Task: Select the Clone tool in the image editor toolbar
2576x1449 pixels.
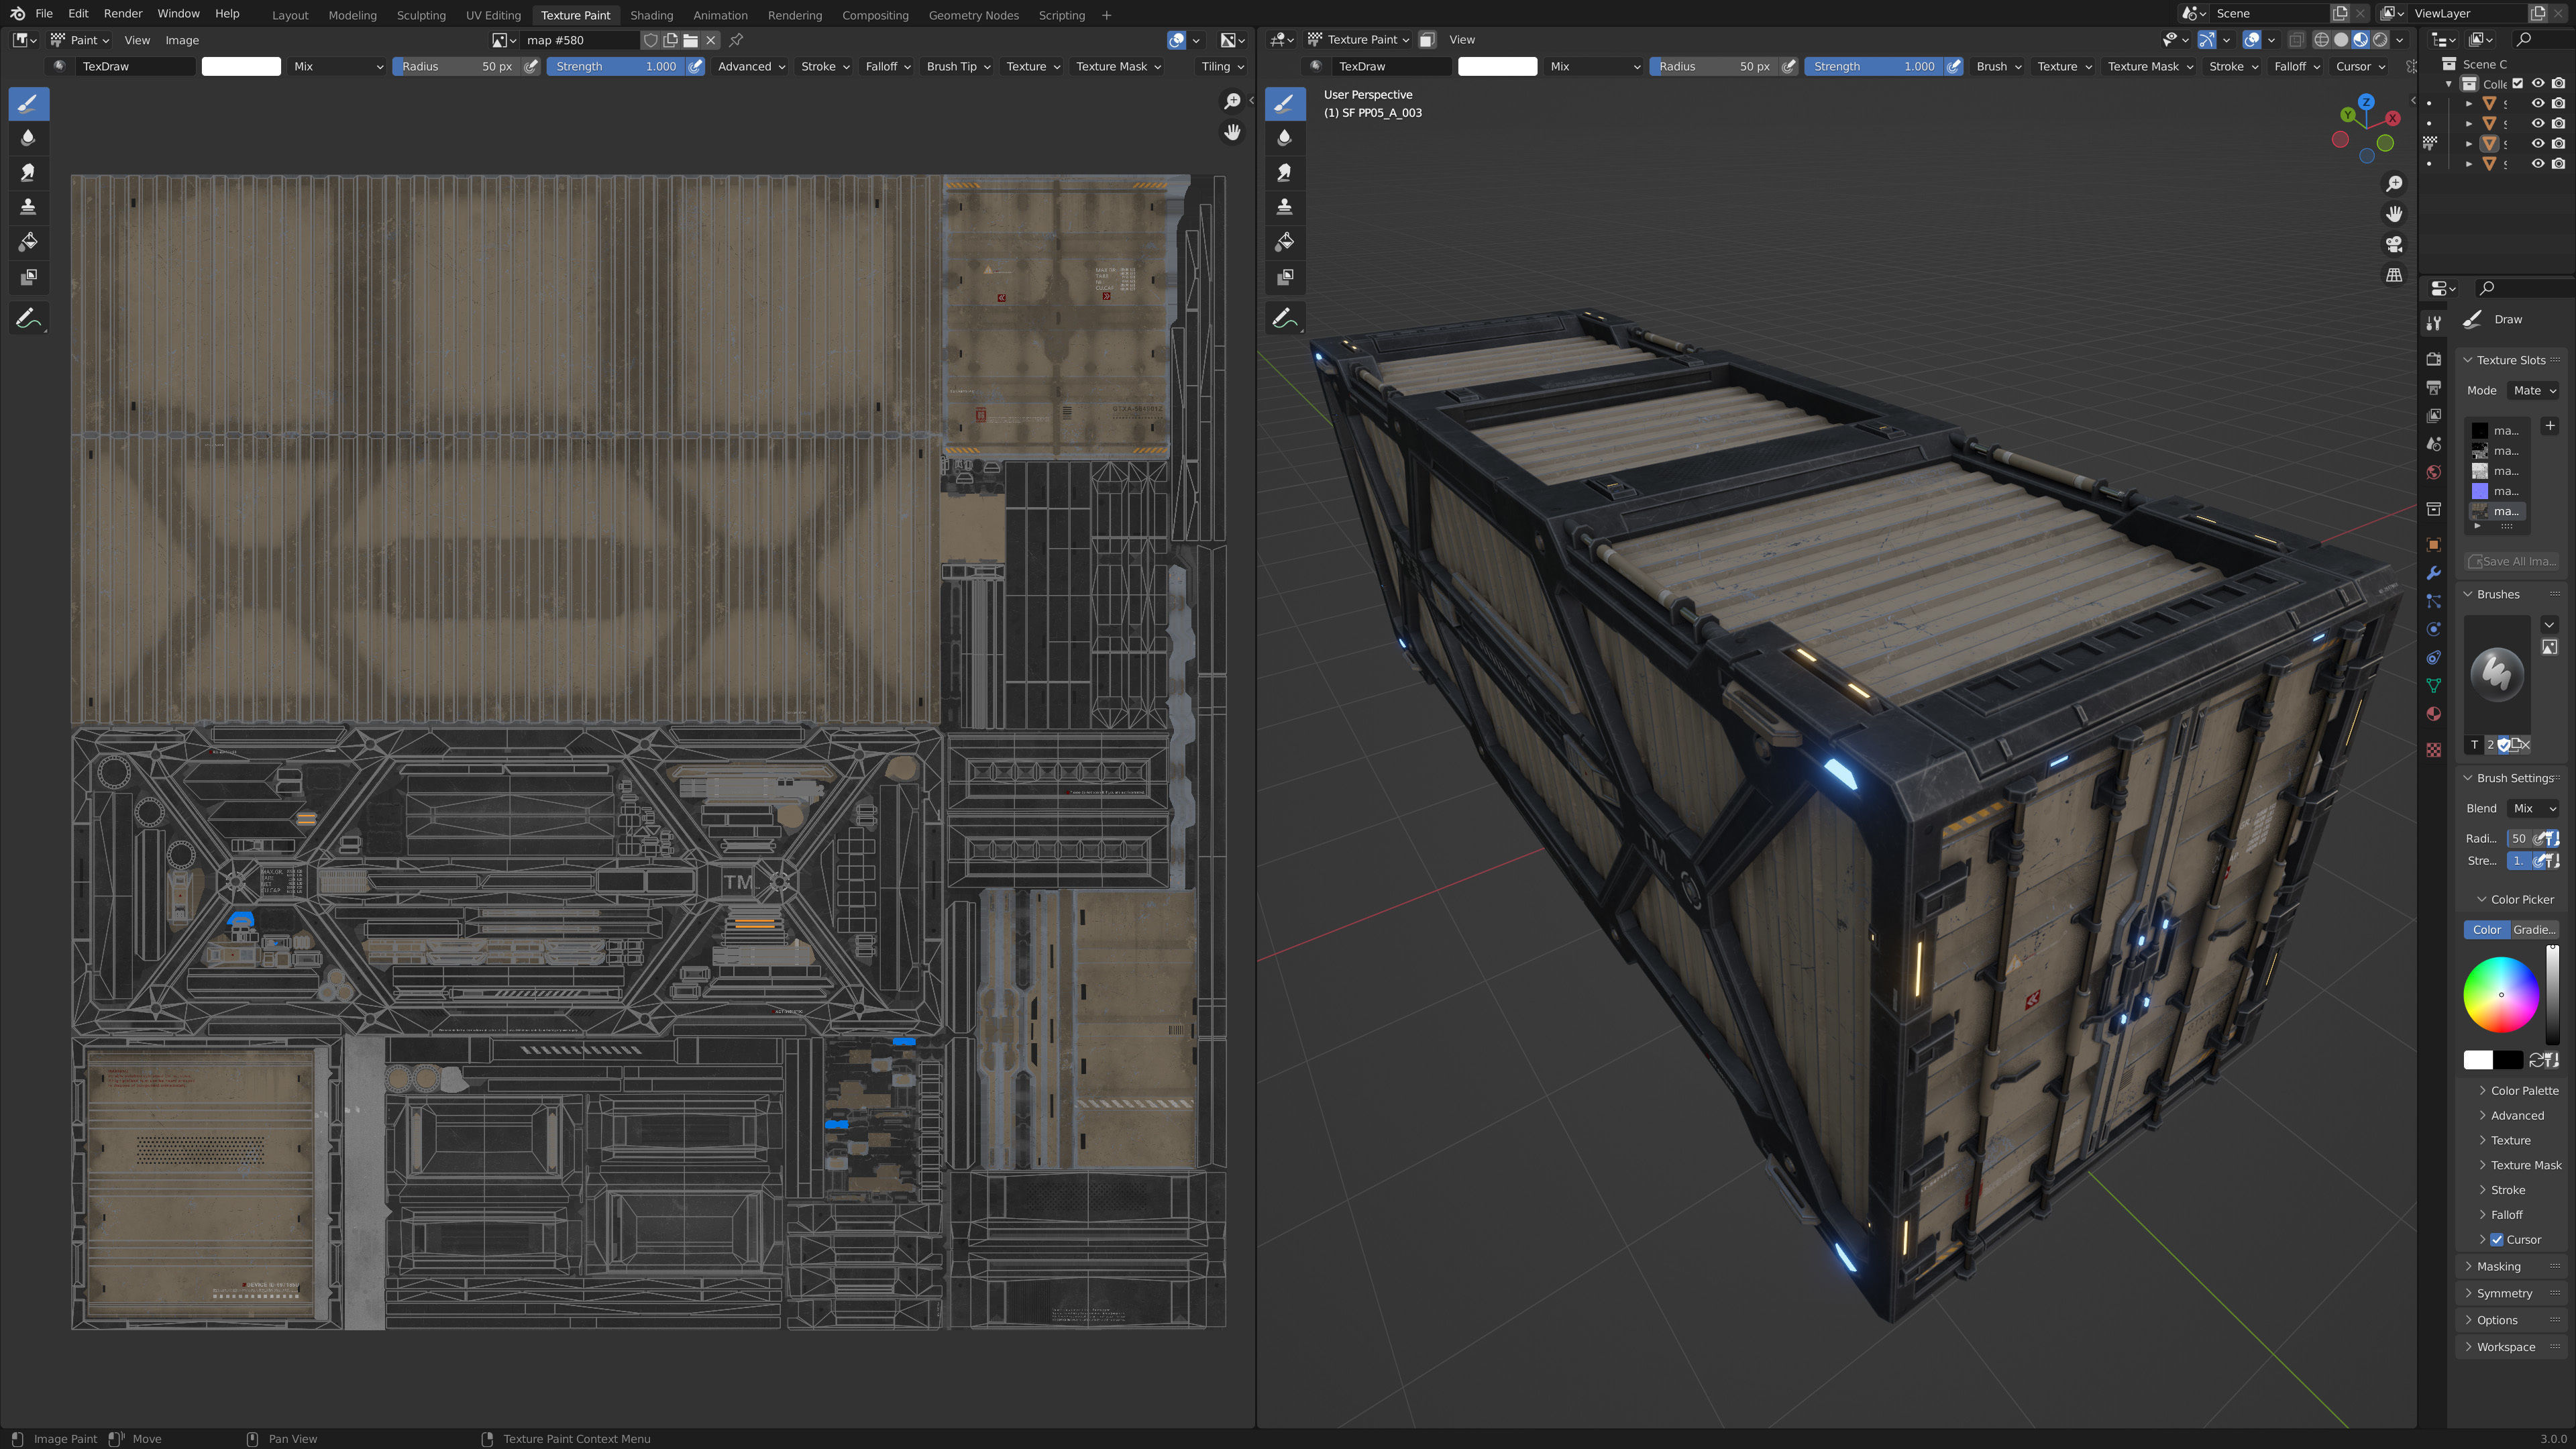Action: click(28, 207)
